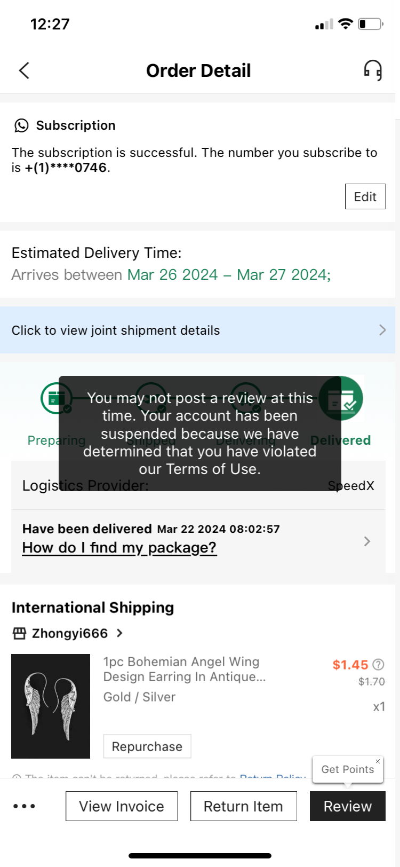Dismiss the Get Points tooltip
The height and width of the screenshot is (867, 400).
click(378, 761)
